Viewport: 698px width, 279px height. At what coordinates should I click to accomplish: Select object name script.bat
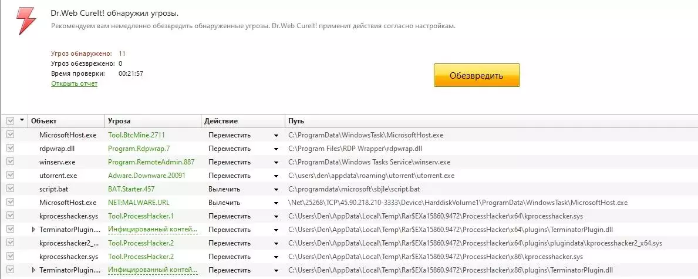pyautogui.click(x=55, y=189)
